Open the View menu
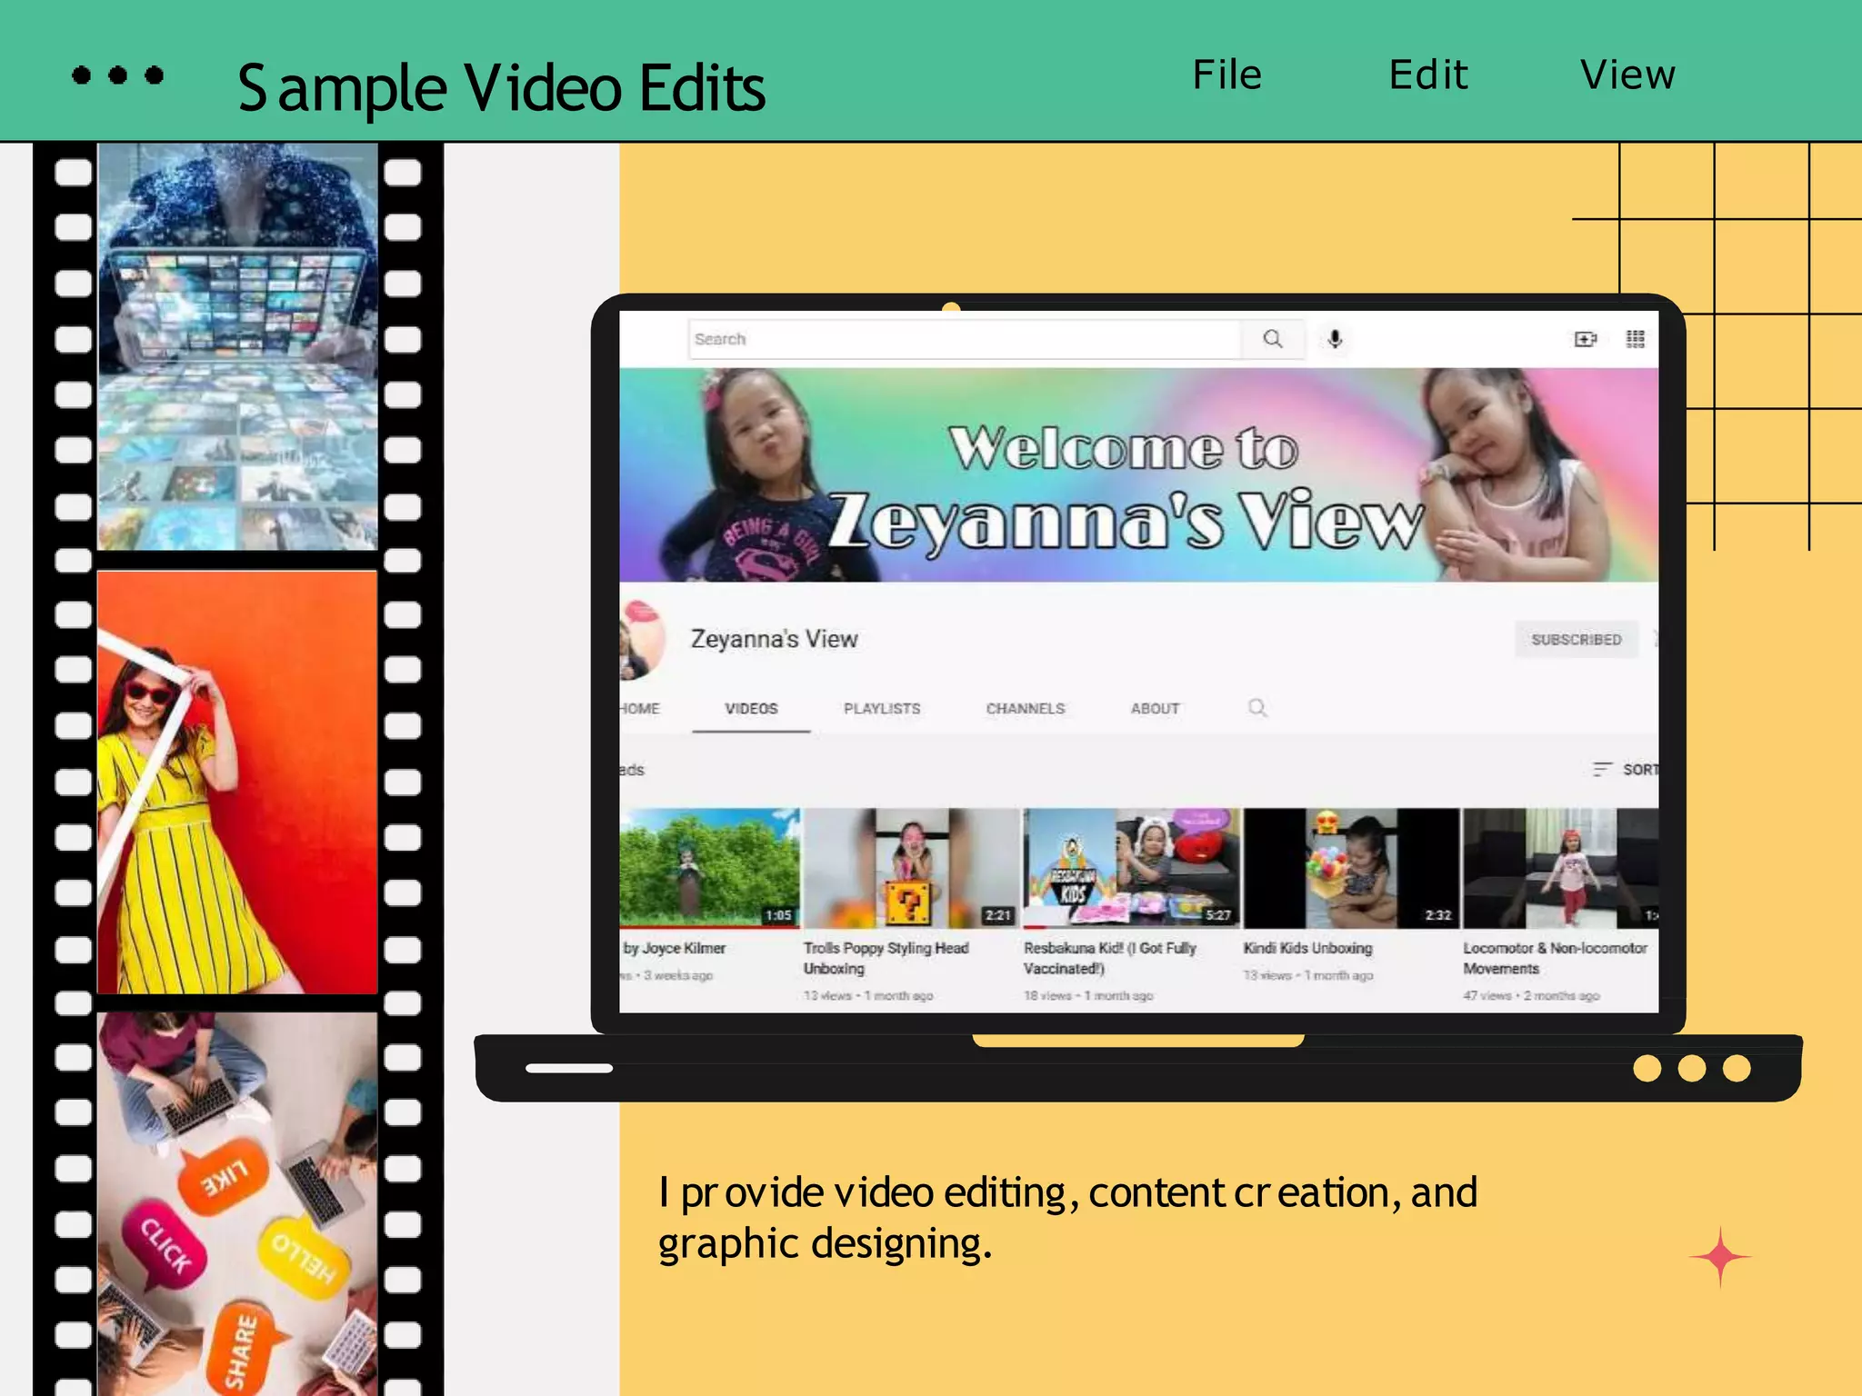The image size is (1862, 1396). (x=1627, y=75)
